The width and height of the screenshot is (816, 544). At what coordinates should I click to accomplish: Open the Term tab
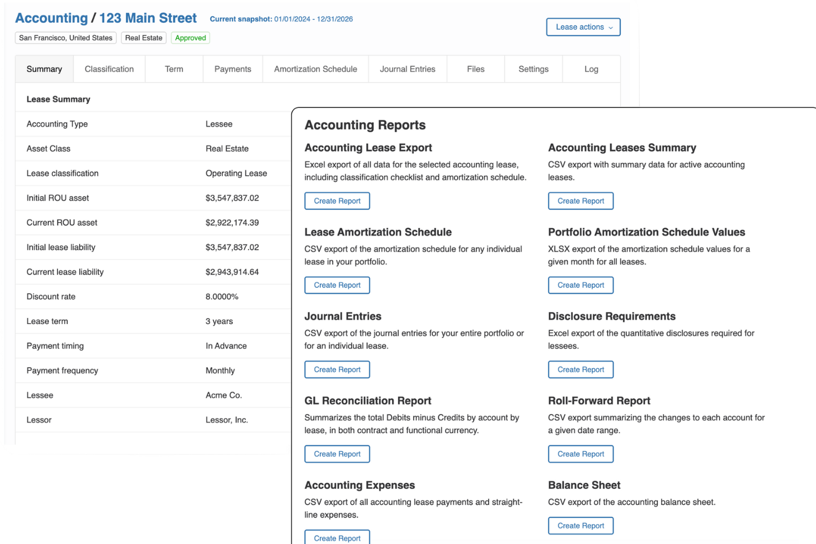click(x=174, y=69)
